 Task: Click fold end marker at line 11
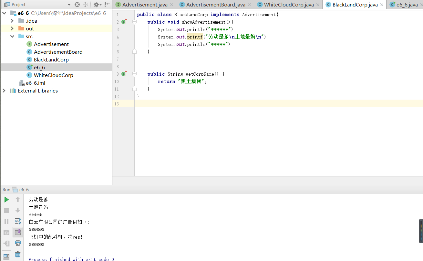[x=134, y=89]
